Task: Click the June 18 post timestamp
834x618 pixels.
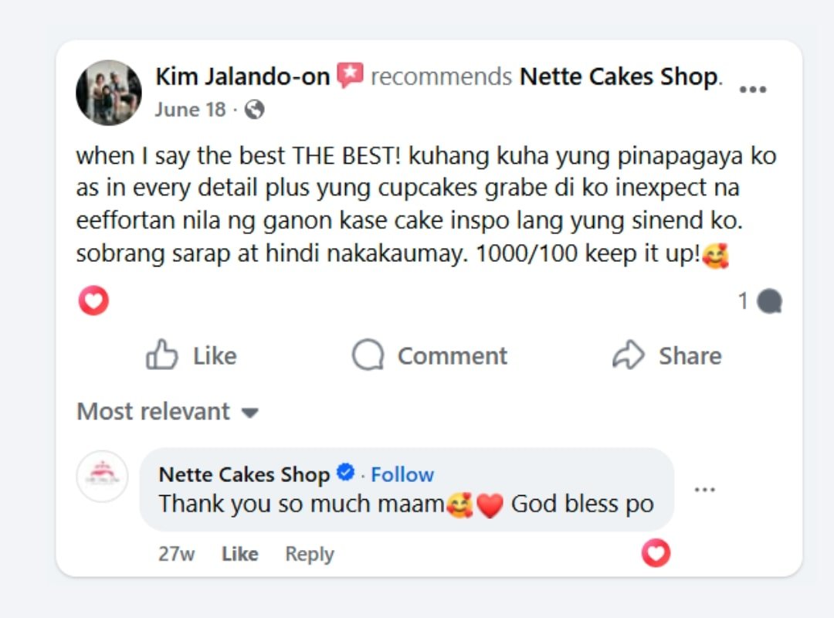Action: click(190, 110)
